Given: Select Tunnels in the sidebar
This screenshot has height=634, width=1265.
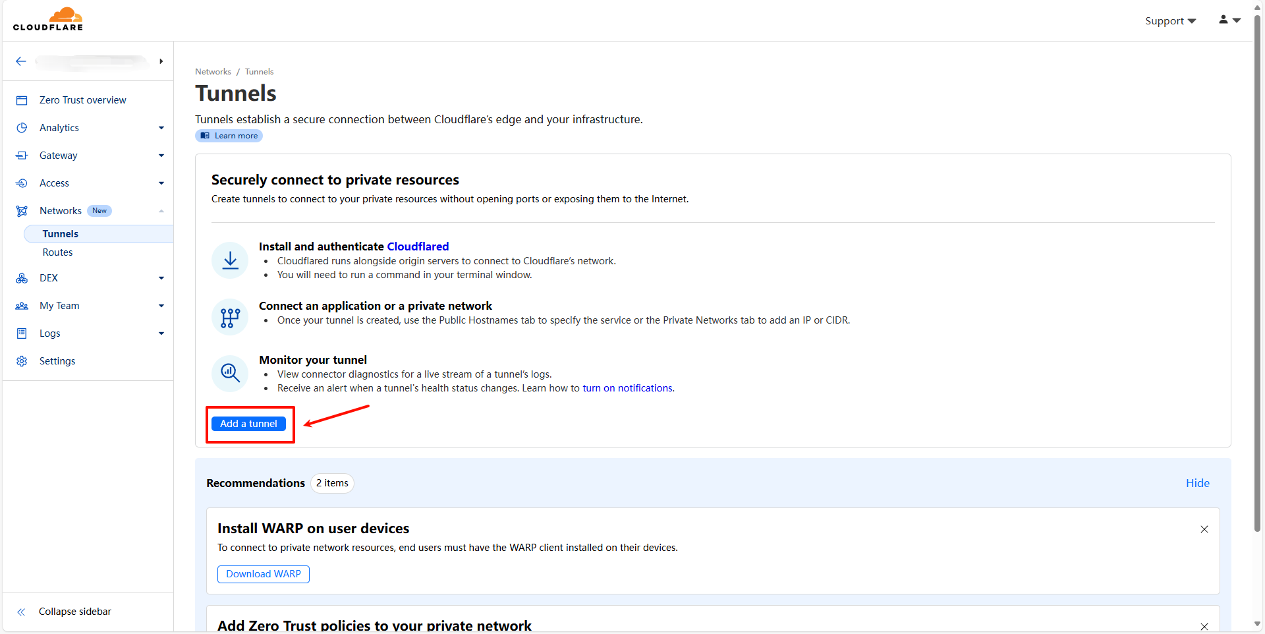Looking at the screenshot, I should (61, 234).
